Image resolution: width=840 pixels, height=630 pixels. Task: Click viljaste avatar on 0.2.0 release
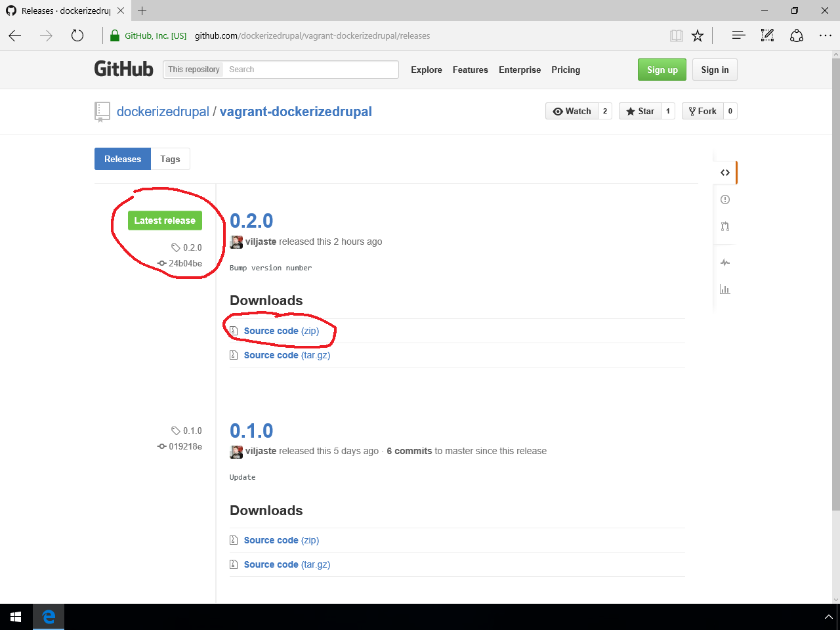(x=236, y=242)
